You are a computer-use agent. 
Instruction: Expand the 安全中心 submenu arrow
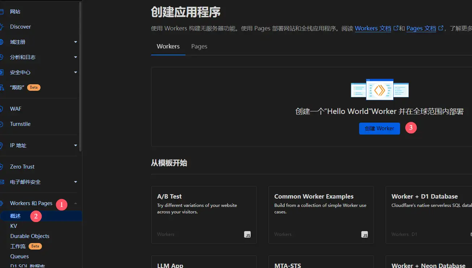tap(76, 72)
